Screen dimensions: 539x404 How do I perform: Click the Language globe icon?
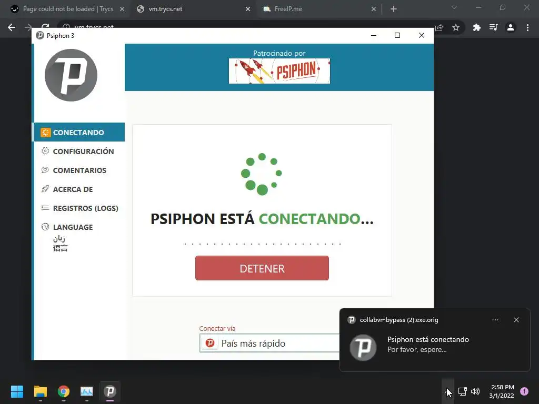pos(45,226)
